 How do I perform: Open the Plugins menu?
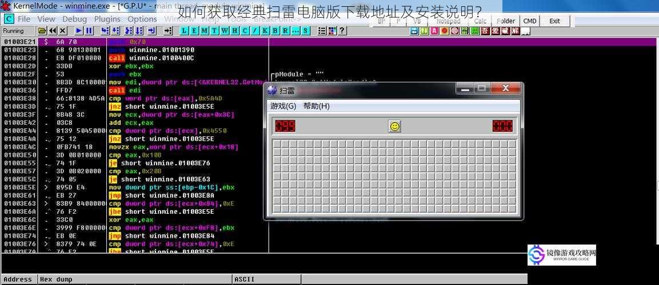click(x=107, y=19)
